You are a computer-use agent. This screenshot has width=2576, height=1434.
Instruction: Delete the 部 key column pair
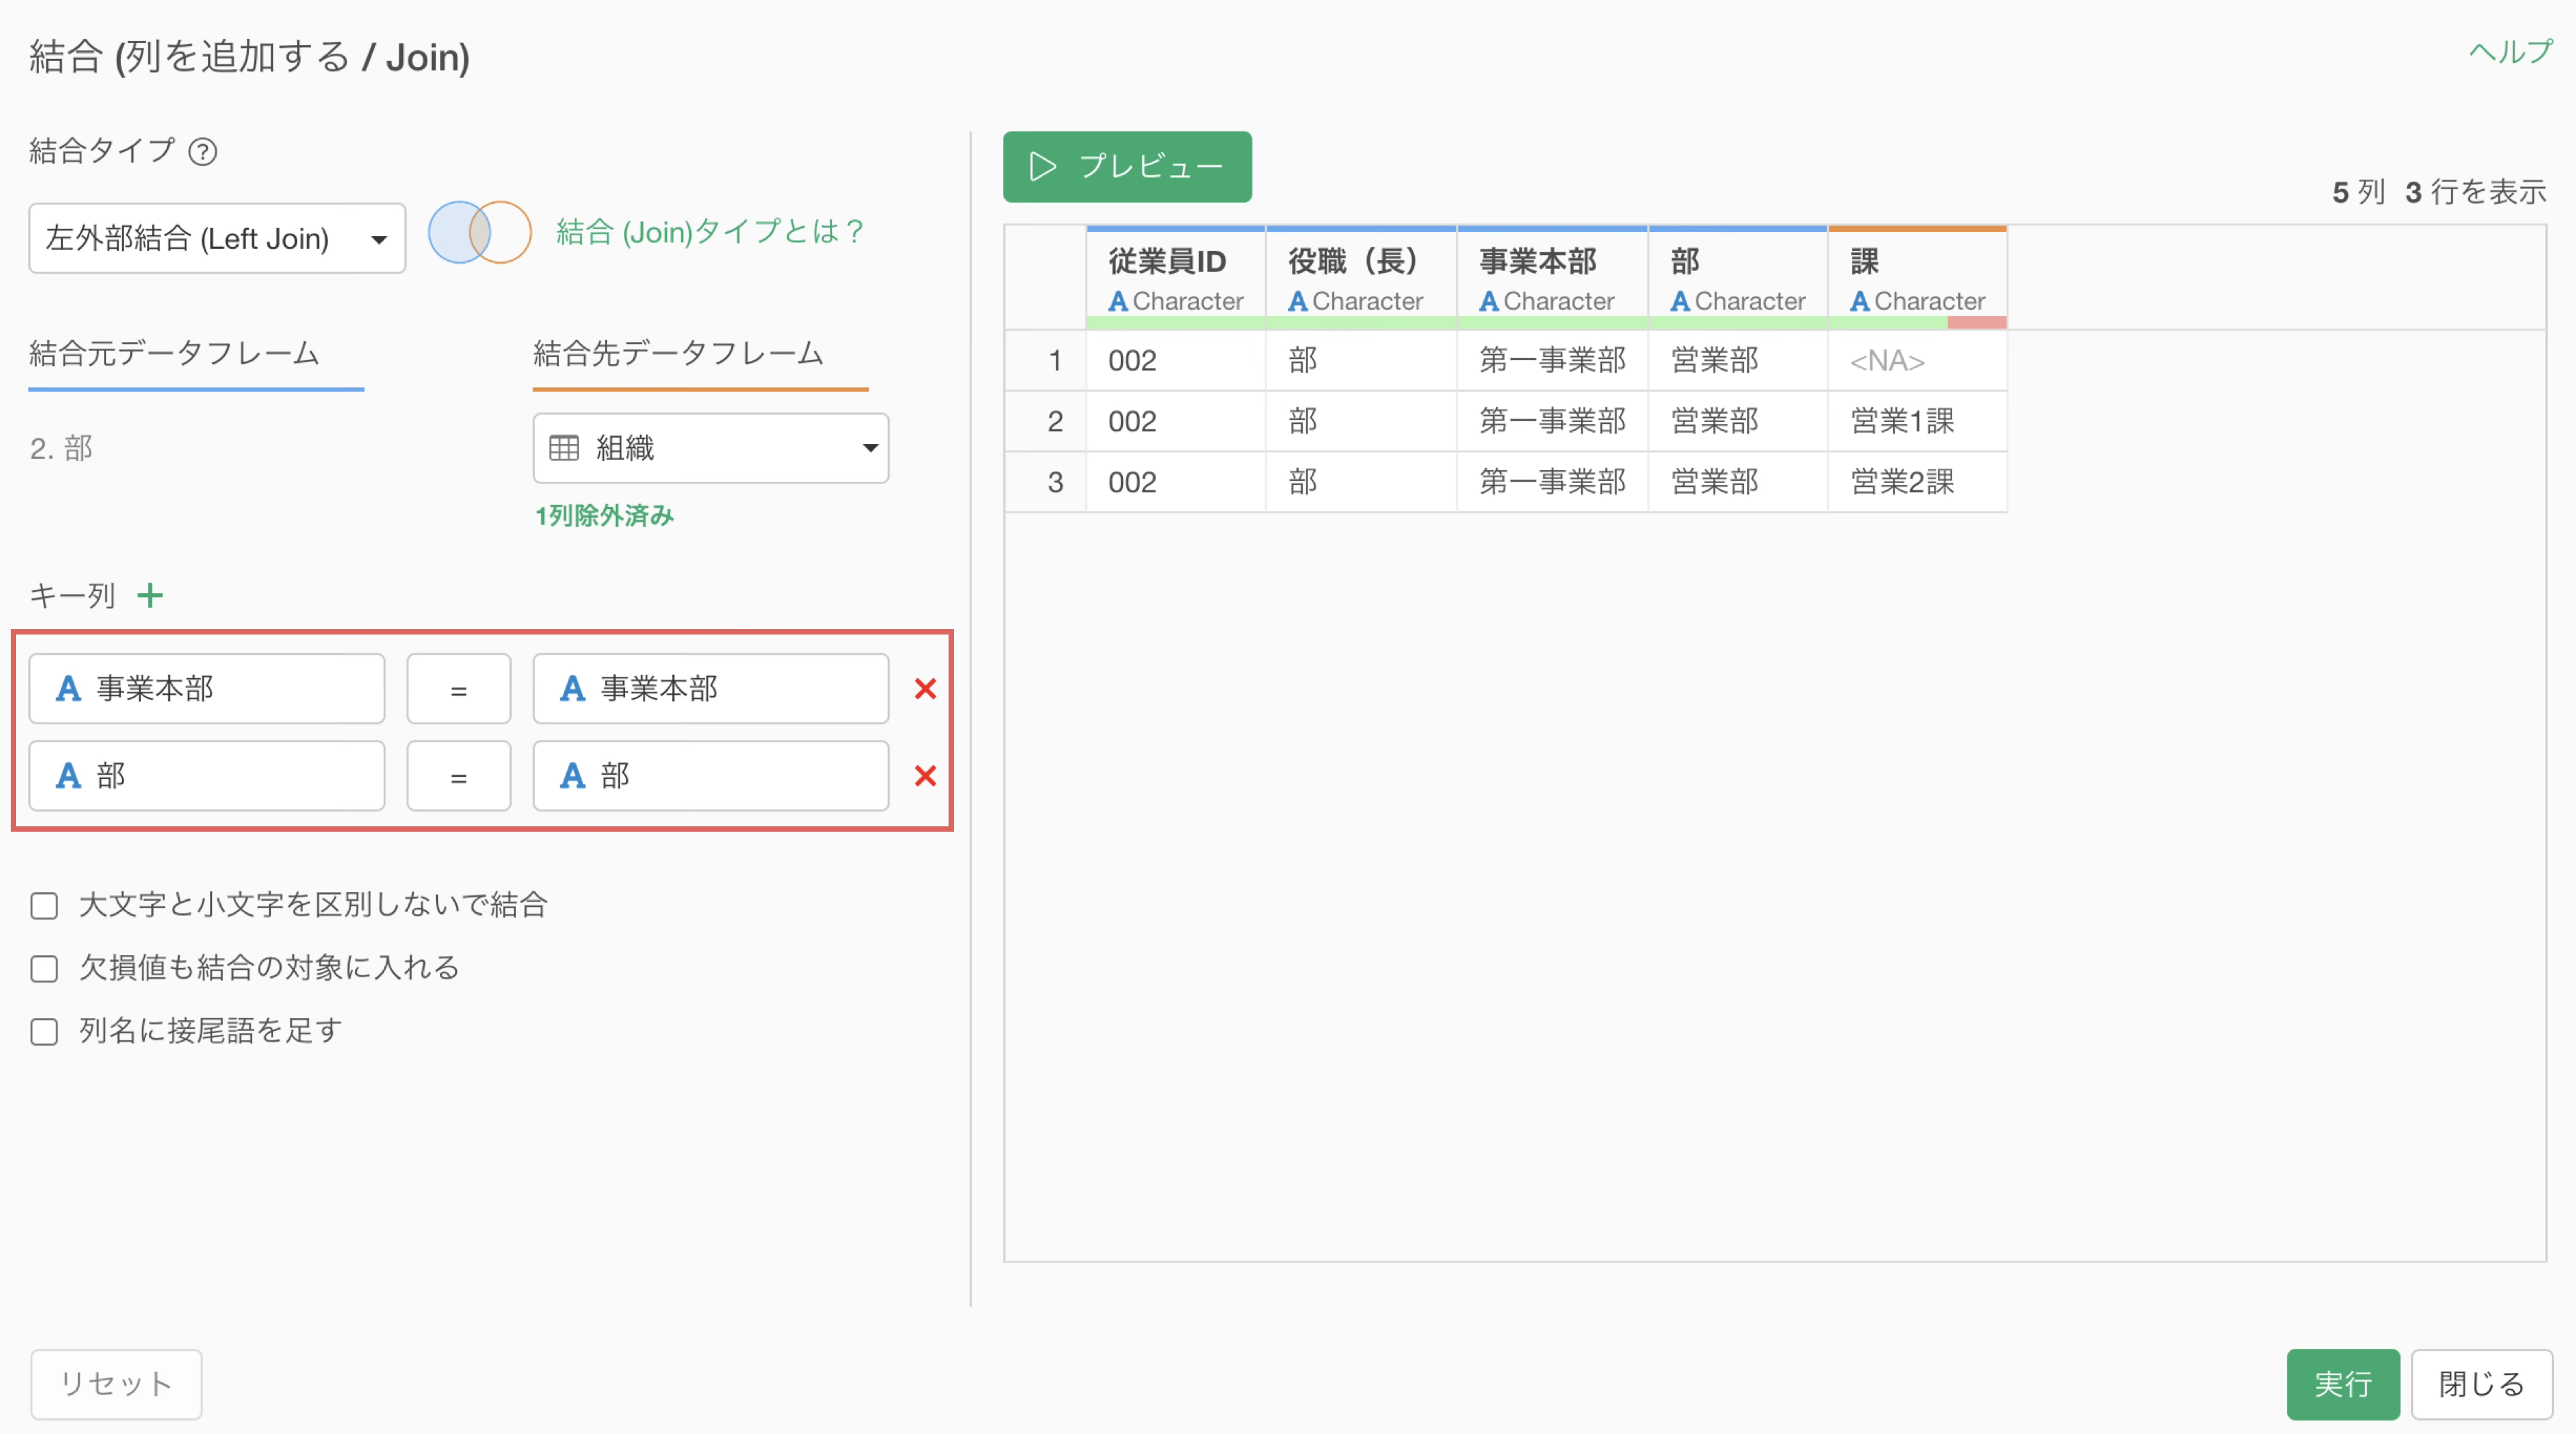pos(925,776)
